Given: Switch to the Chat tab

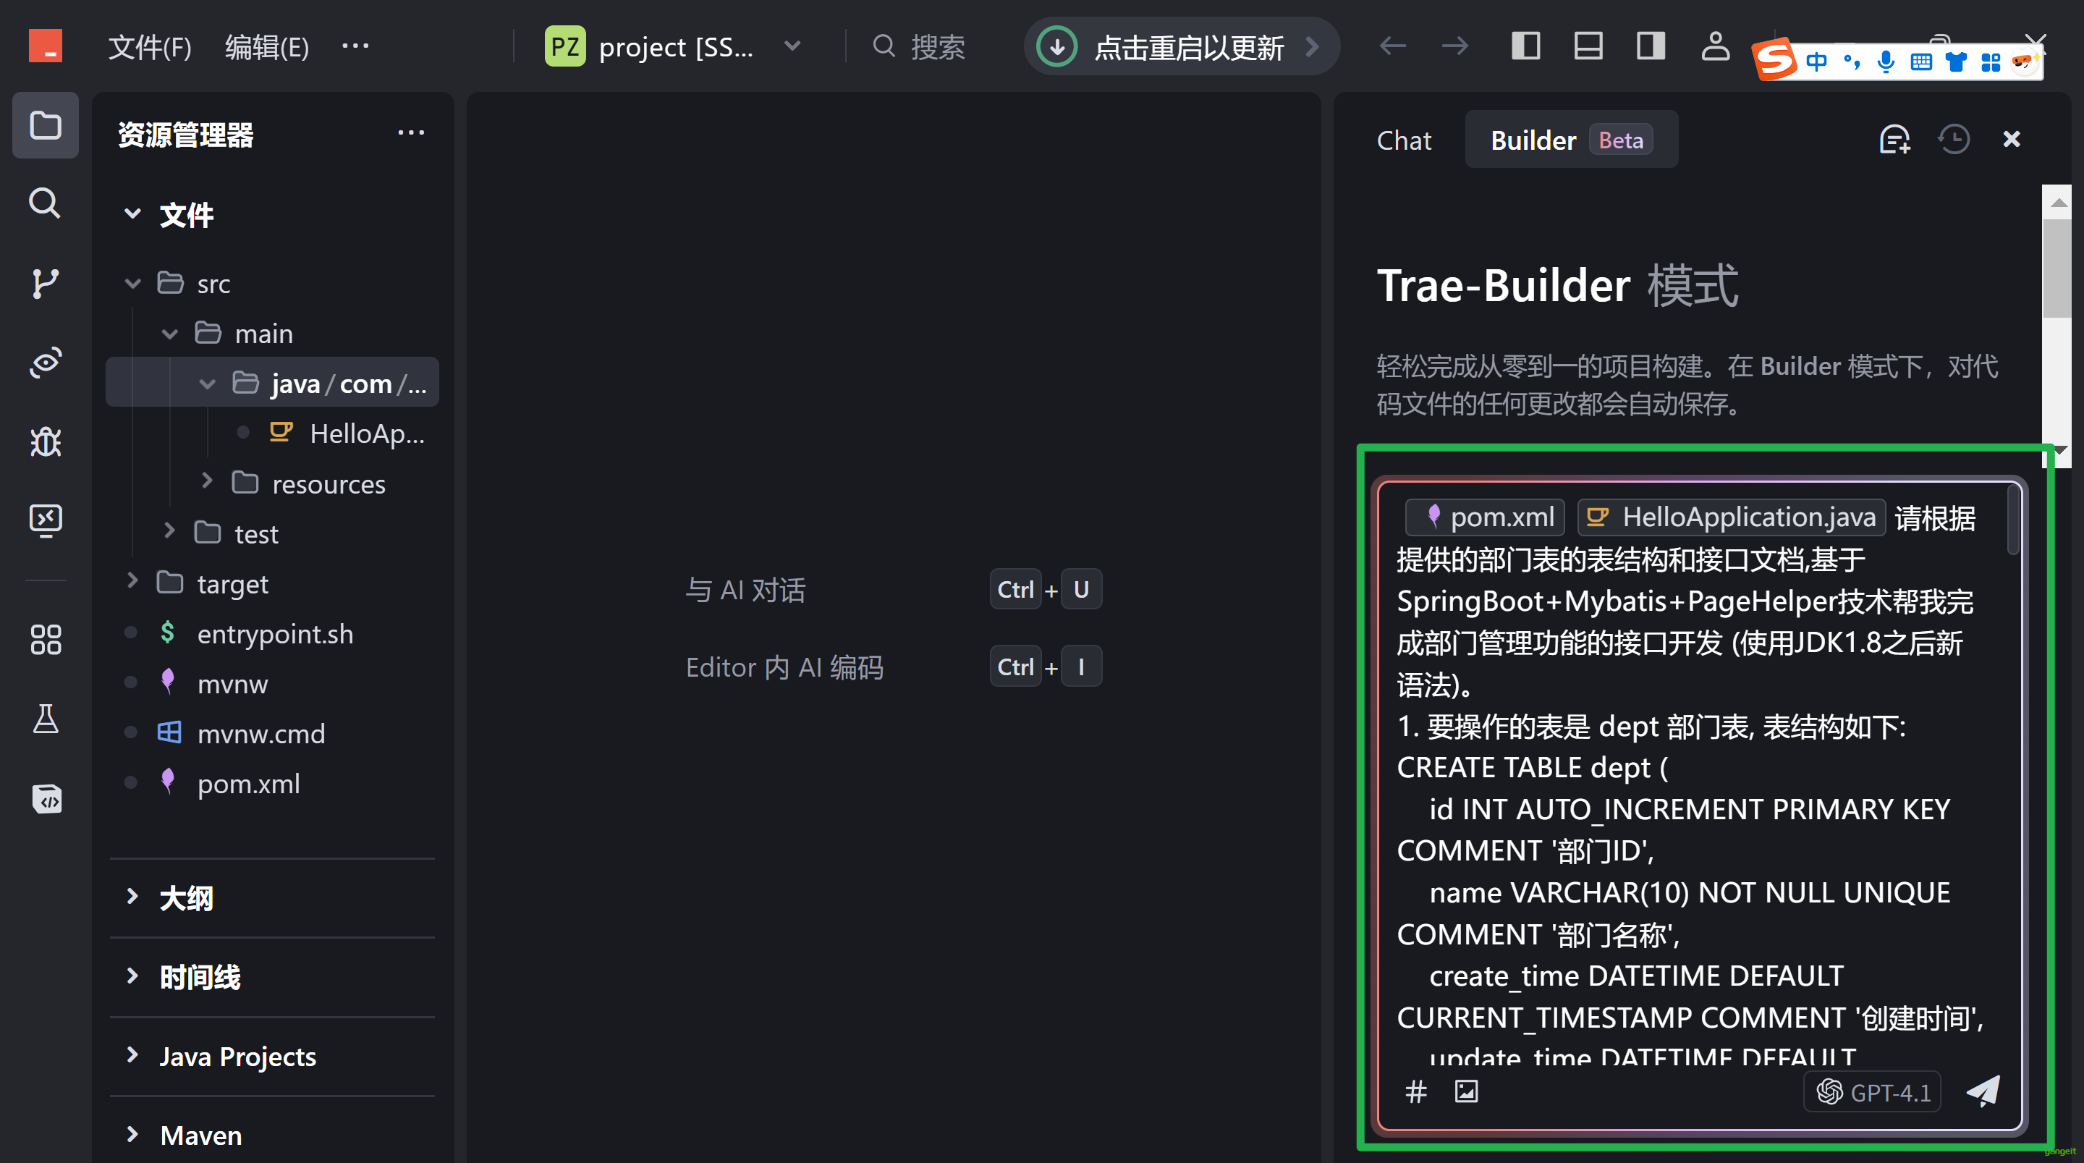Looking at the screenshot, I should coord(1404,140).
